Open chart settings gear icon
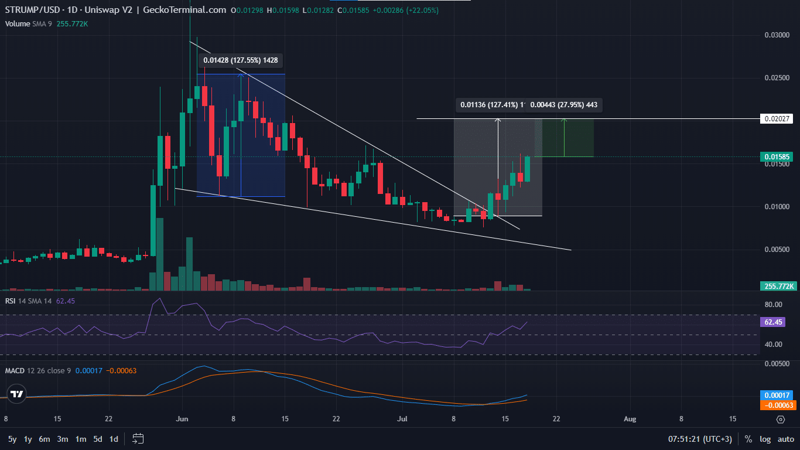Viewport: 800px width, 450px height. pyautogui.click(x=780, y=420)
